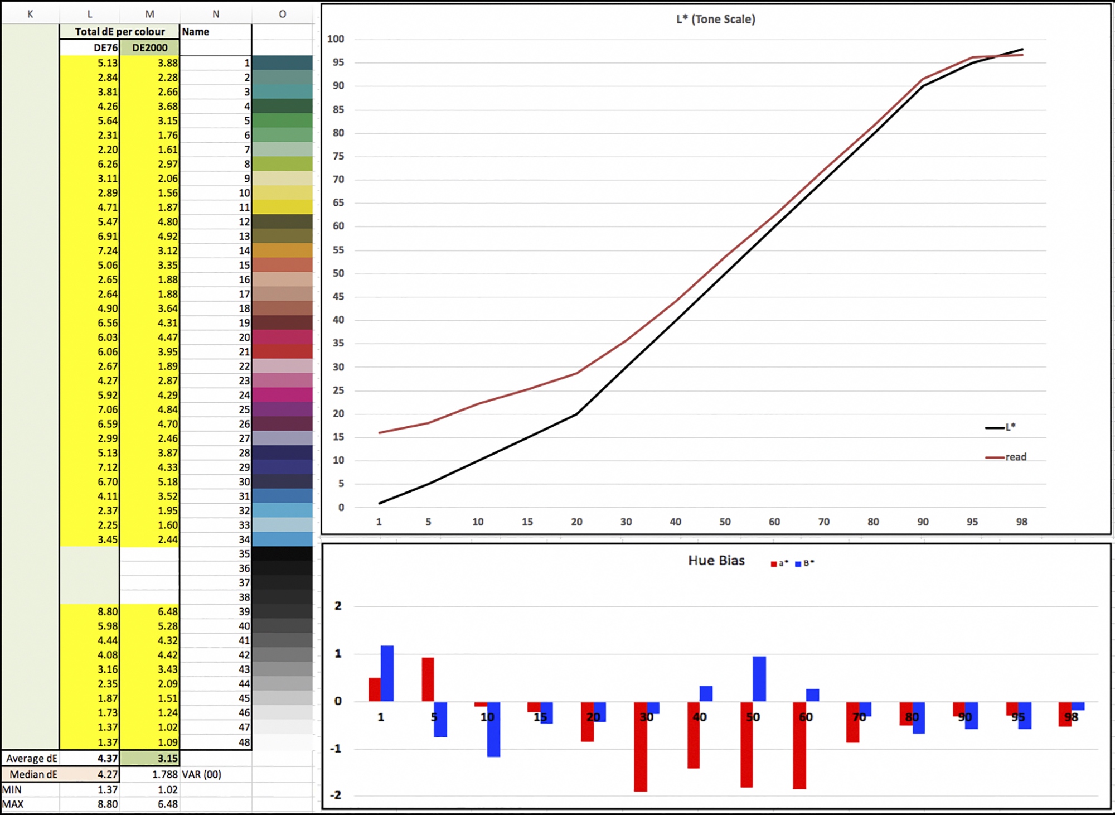The image size is (1115, 815).
Task: Select column L header
Action: click(x=90, y=14)
